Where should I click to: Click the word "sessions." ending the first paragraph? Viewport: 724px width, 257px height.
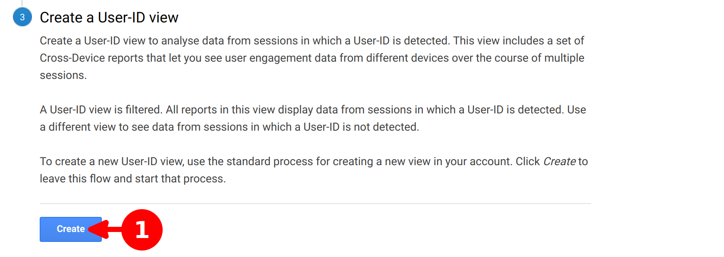[63, 75]
